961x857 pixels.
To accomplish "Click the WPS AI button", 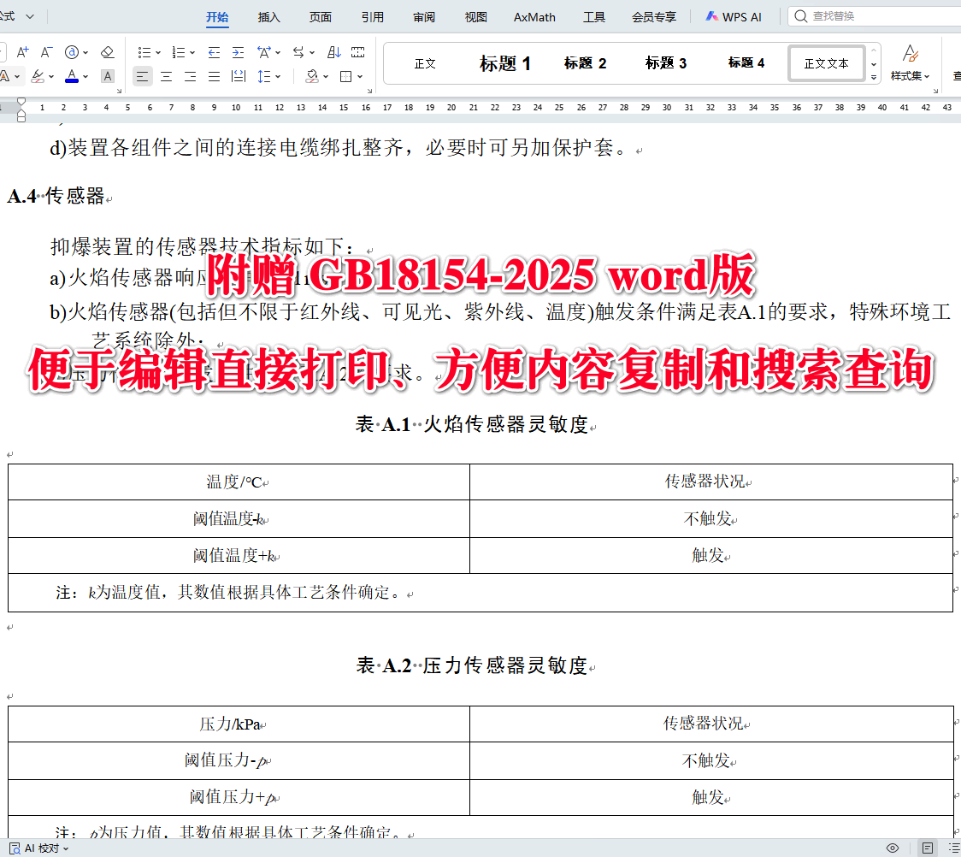I will (x=734, y=15).
